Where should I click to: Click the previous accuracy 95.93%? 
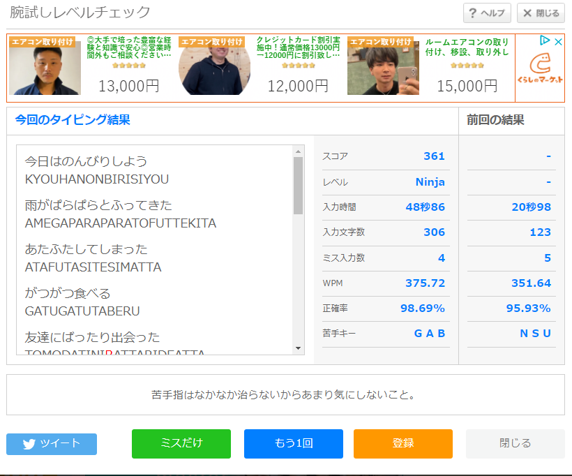click(529, 308)
